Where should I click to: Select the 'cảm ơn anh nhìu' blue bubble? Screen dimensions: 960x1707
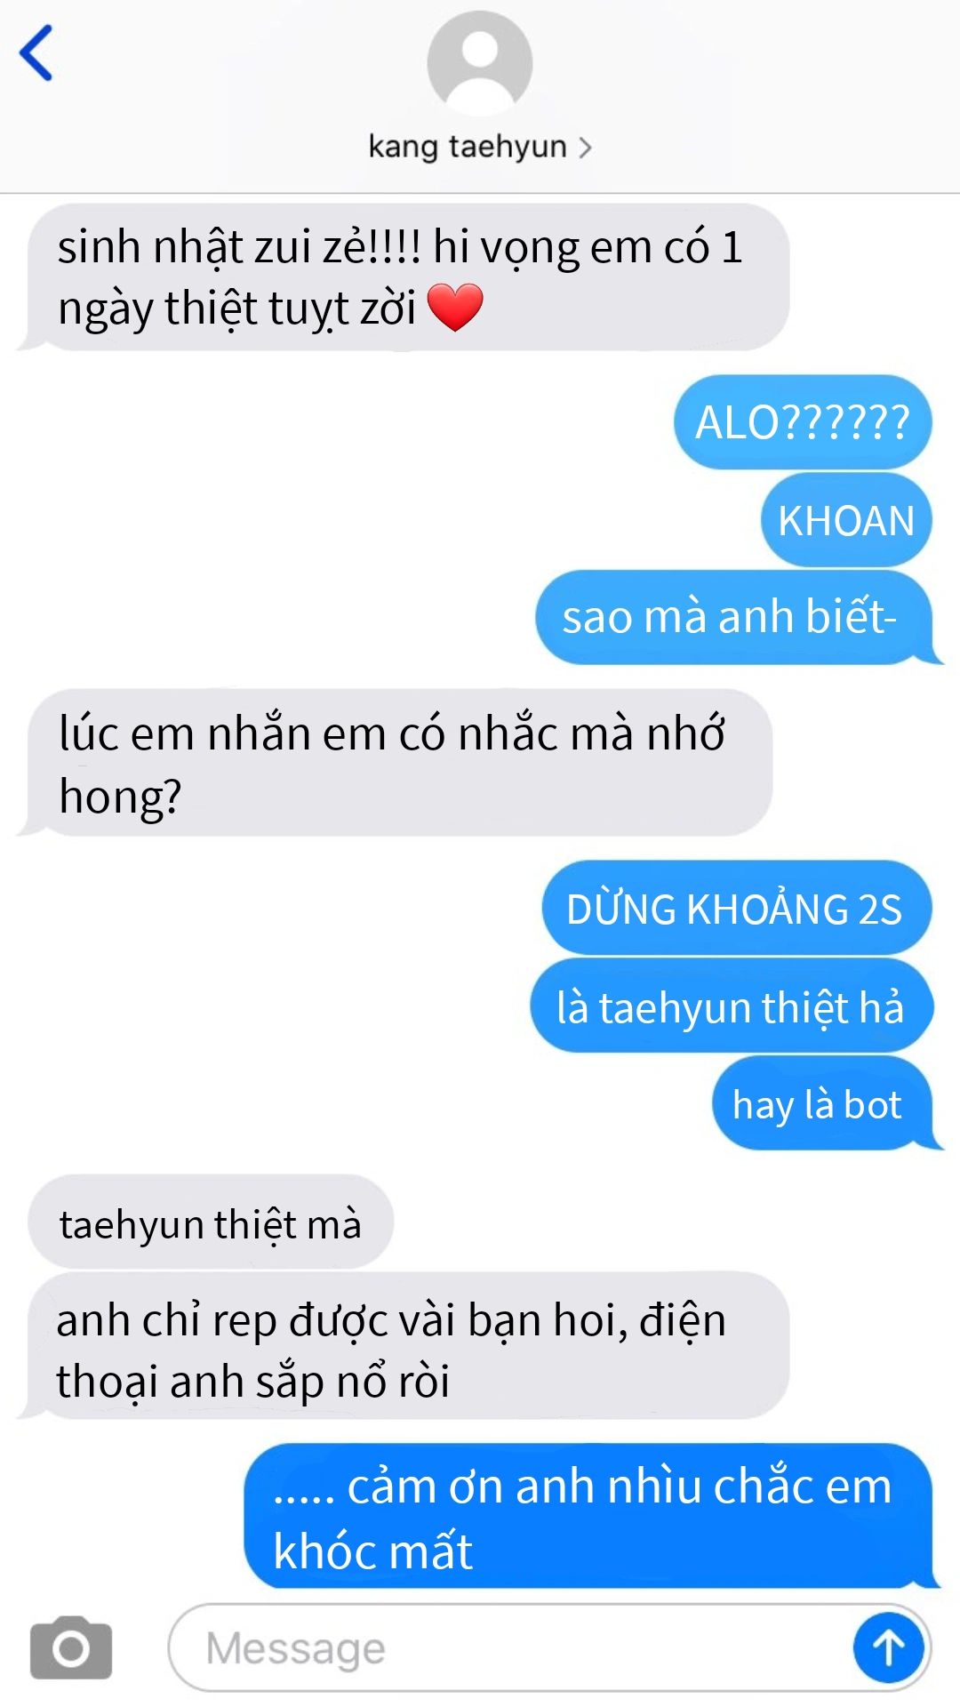[x=589, y=1516]
